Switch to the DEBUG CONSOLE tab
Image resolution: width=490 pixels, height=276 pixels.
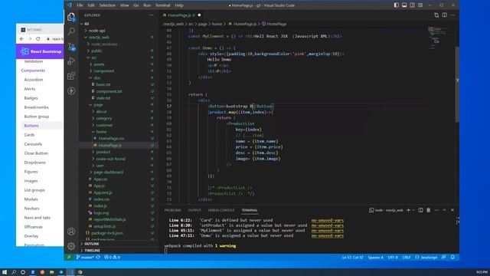click(221, 210)
